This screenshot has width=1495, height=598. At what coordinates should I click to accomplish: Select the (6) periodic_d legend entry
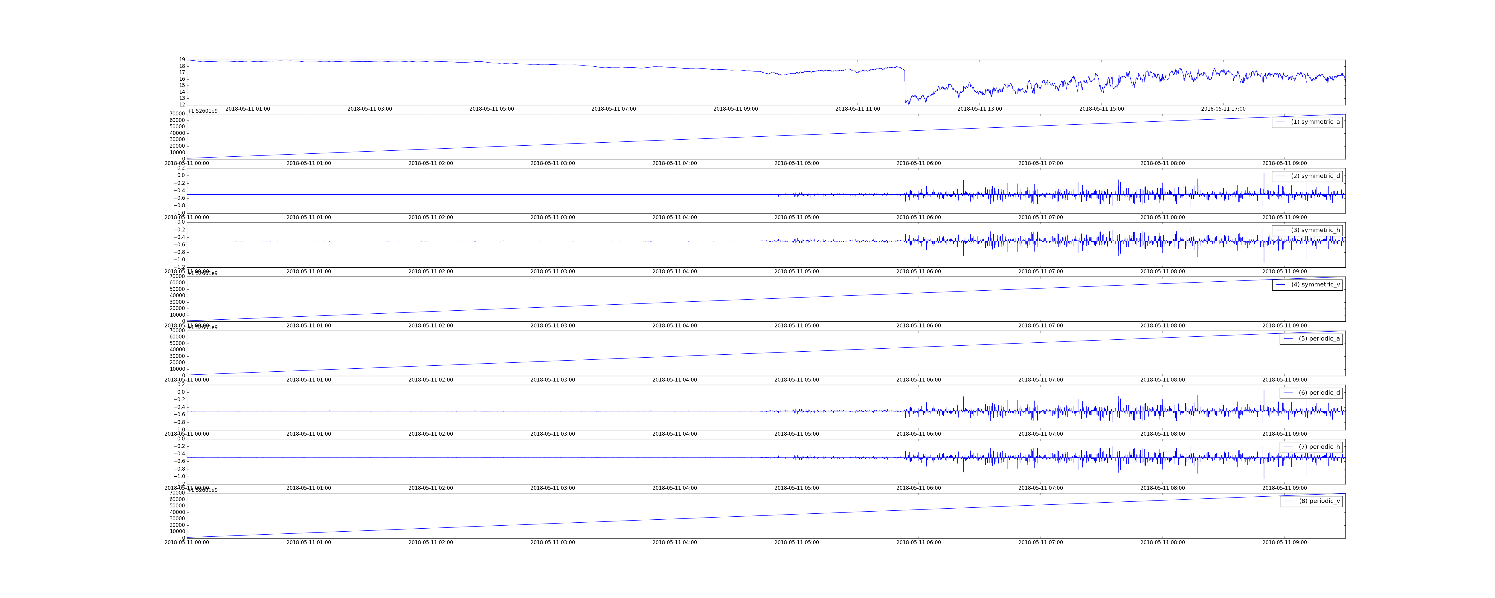[x=1311, y=393]
